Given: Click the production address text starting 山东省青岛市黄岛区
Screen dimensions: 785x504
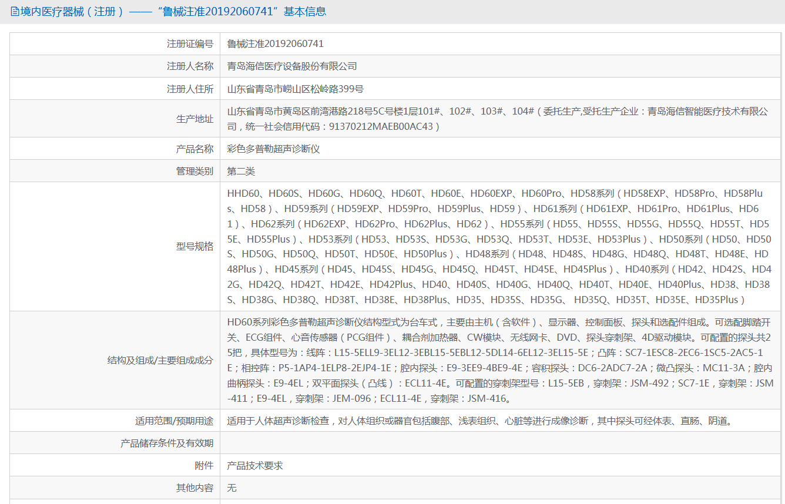Looking at the screenshot, I should click(498, 119).
